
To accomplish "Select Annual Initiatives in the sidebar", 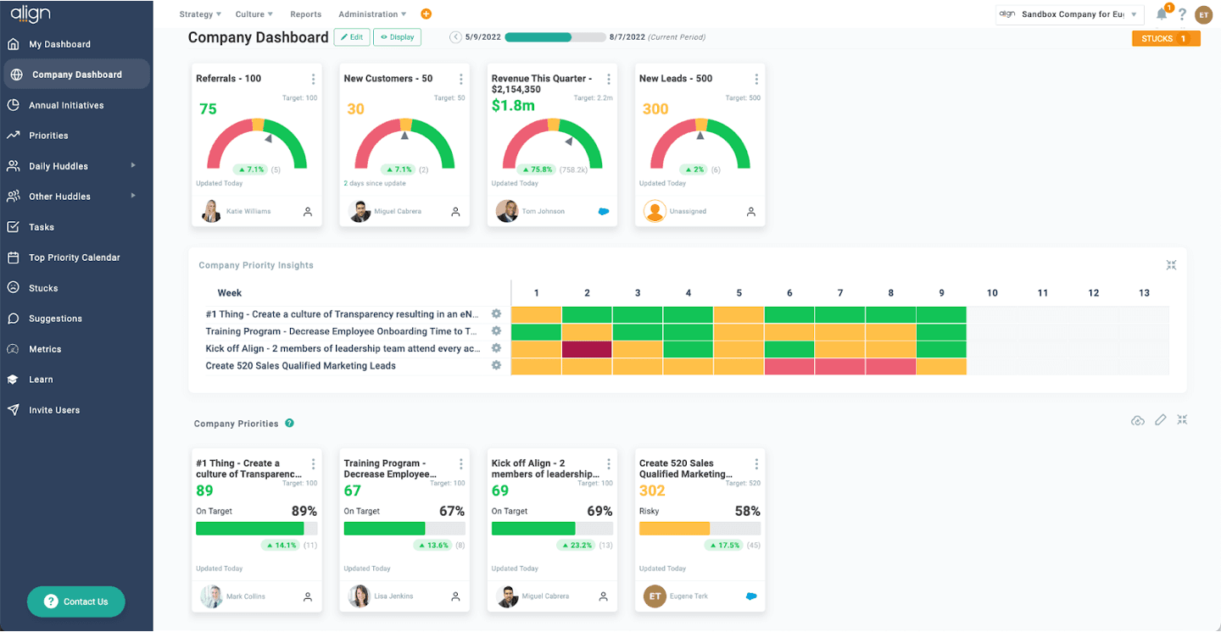I will coord(66,105).
